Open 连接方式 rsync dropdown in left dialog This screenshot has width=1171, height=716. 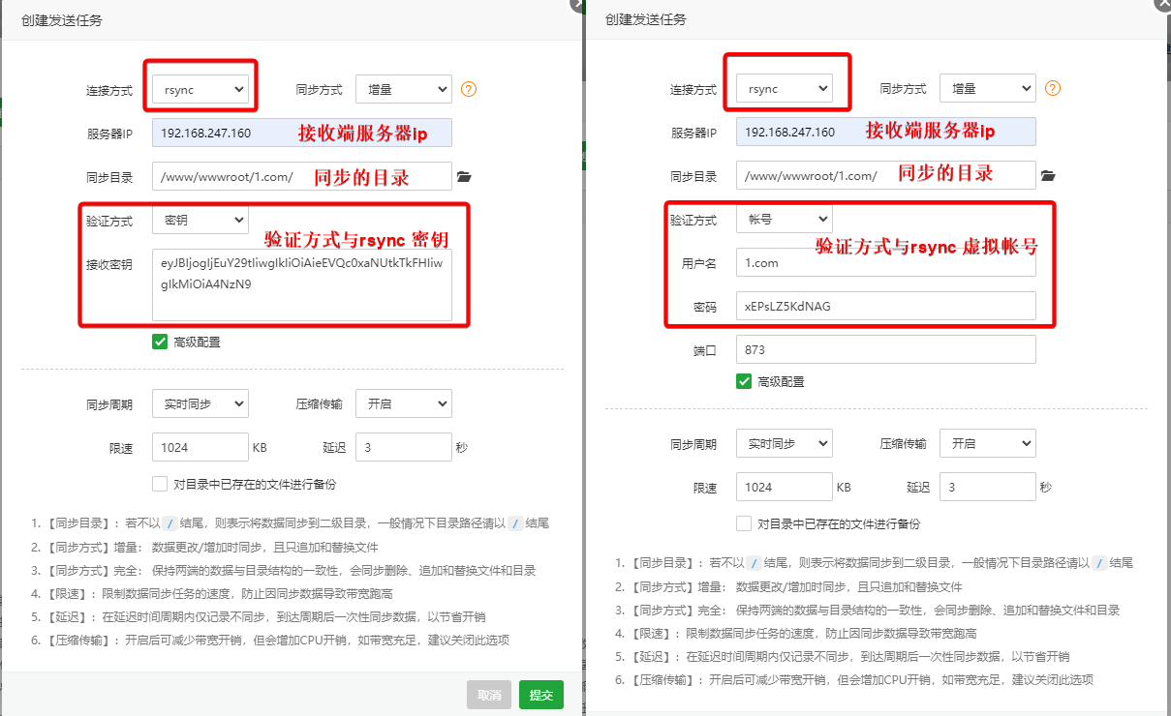pyautogui.click(x=200, y=89)
